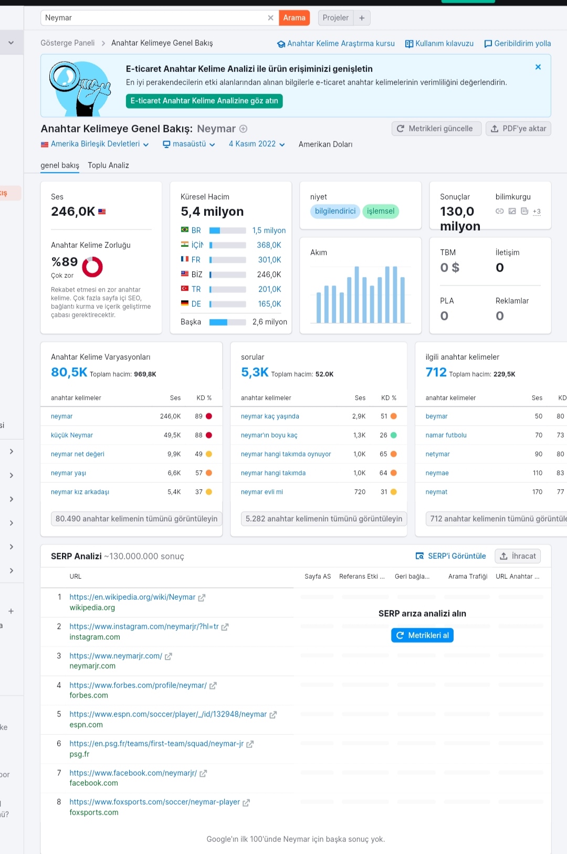
Task: Select the genel bakış tab
Action: tap(60, 165)
